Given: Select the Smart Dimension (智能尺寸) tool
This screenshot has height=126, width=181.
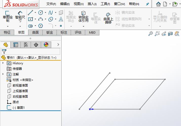Looking at the screenshot, I should (x=20, y=16).
